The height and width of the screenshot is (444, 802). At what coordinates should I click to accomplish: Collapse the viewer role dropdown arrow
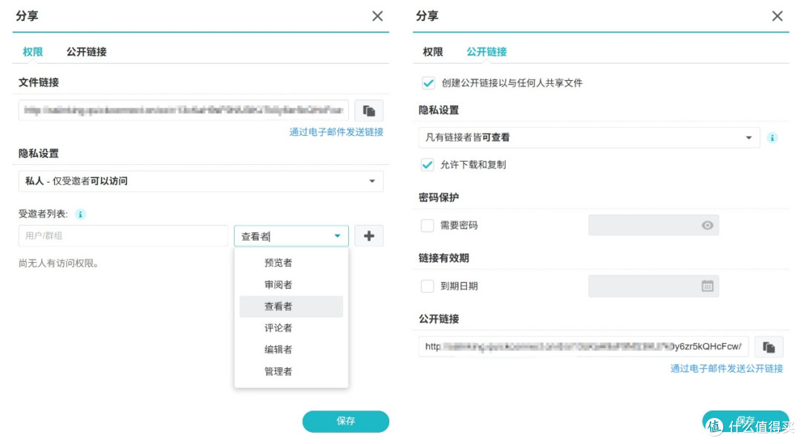pyautogui.click(x=337, y=236)
